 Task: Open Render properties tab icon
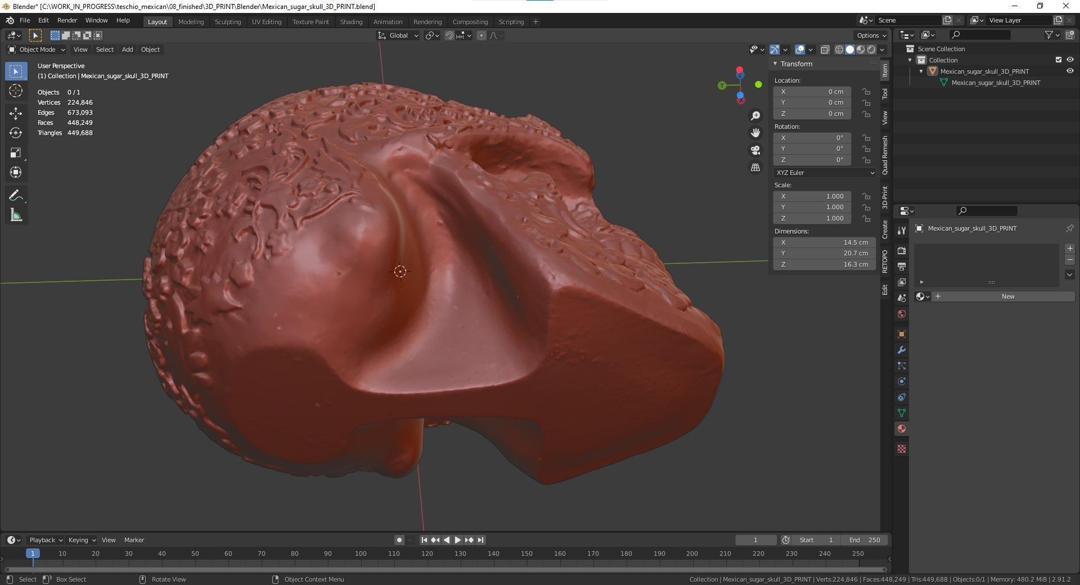902,250
